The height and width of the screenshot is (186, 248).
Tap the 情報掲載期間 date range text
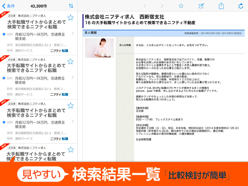(213, 33)
